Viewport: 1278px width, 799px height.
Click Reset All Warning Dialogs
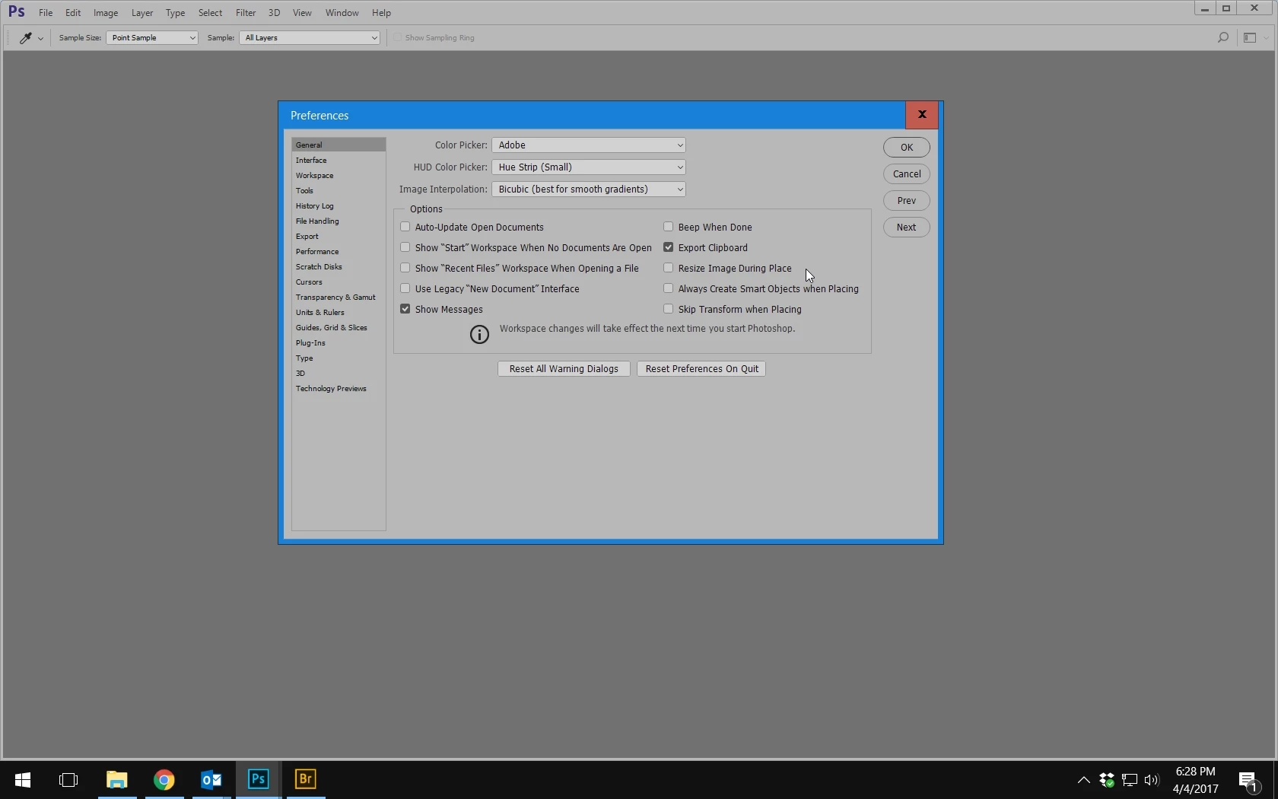(564, 368)
